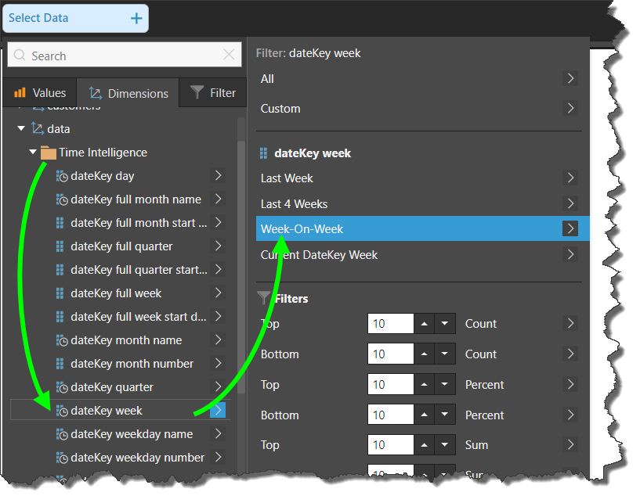Open the Filter tab
Screen dimensions: 640x503
pos(213,93)
